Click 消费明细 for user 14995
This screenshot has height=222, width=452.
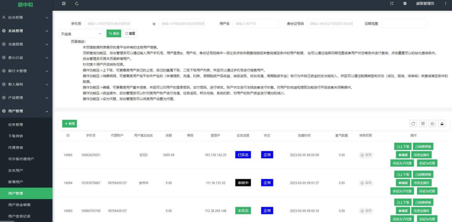coord(423,146)
